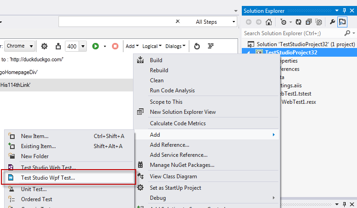
Task: Click the Home icon in Solution Explorer
Action: pos(269,22)
